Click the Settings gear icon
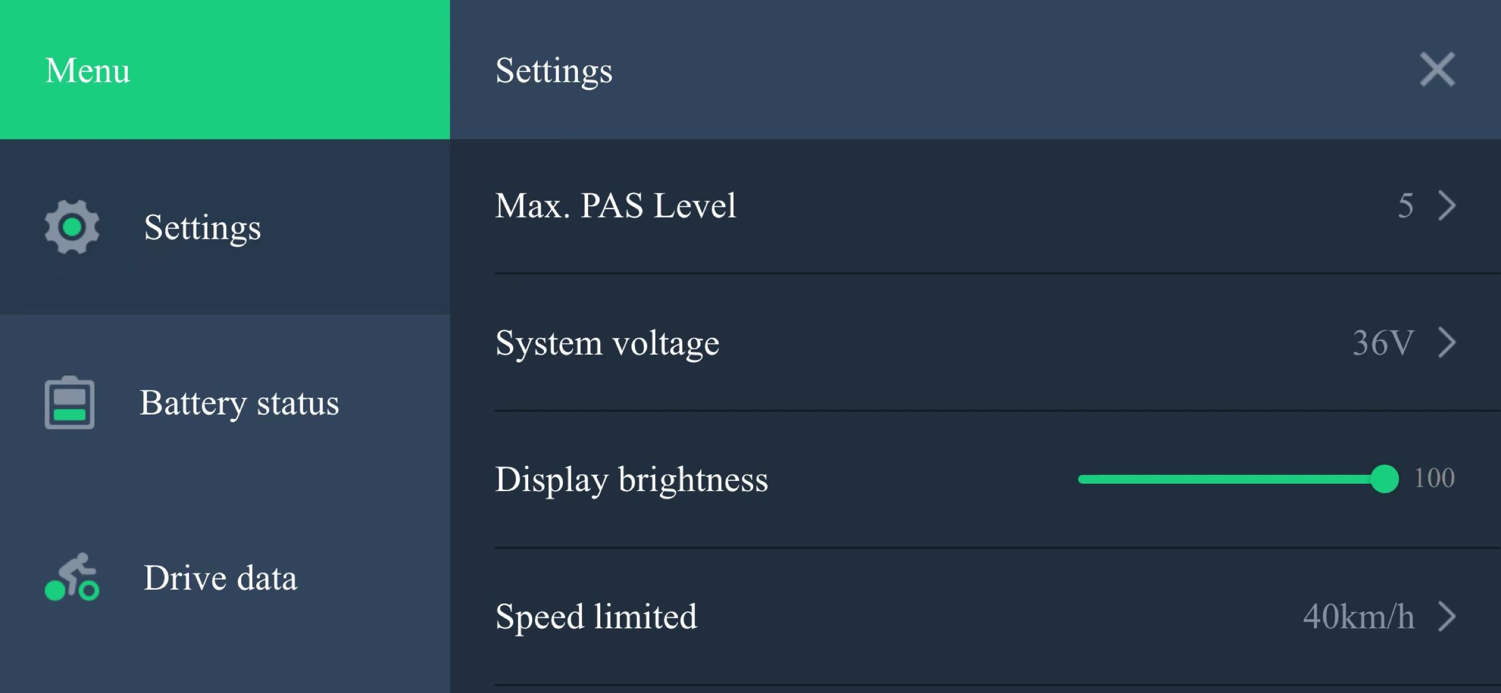Image resolution: width=1501 pixels, height=693 pixels. pos(71,227)
